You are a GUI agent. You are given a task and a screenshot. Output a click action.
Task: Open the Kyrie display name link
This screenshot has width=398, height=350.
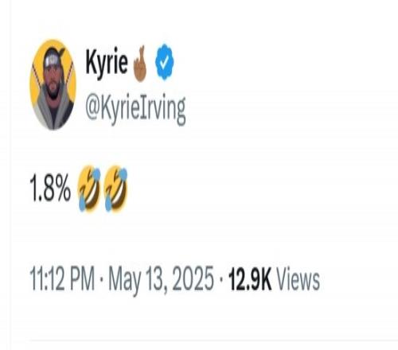pos(107,63)
